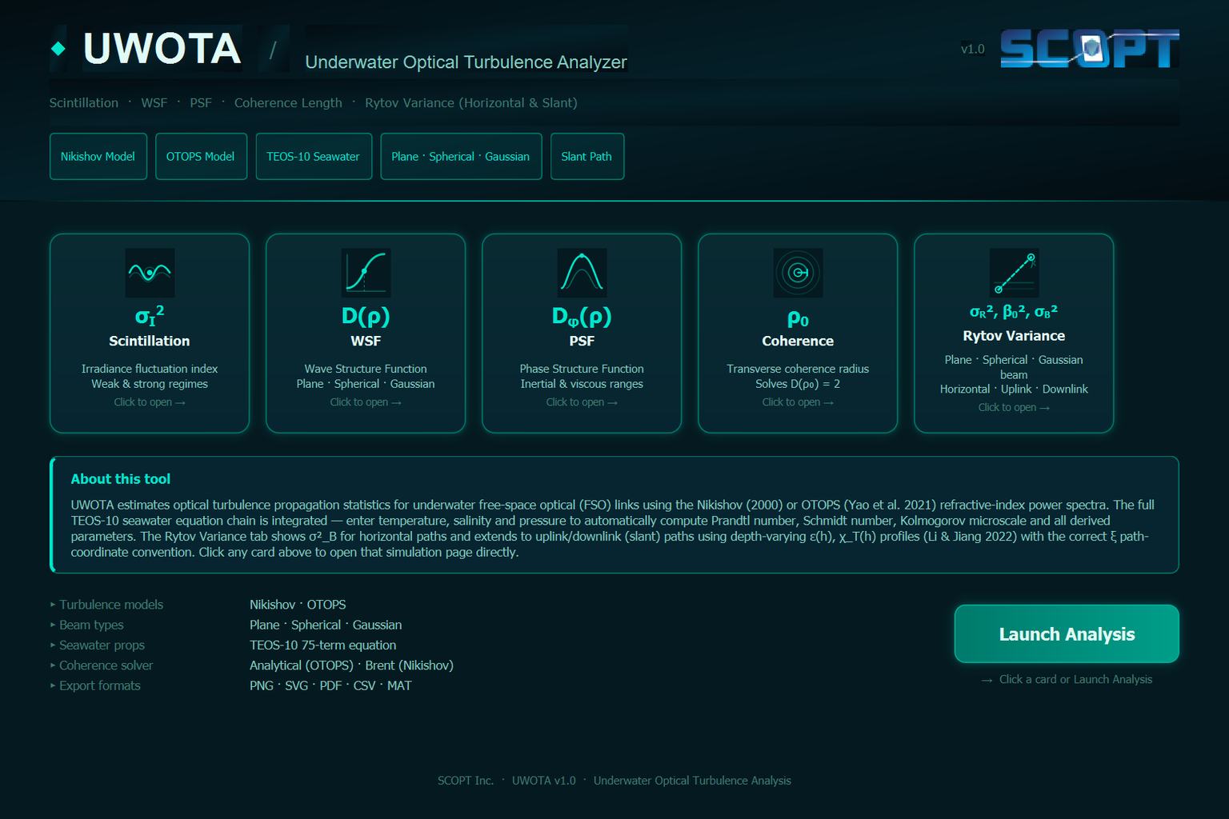Click the Coherence concentric circles icon
Image resolution: width=1229 pixels, height=819 pixels.
(798, 273)
